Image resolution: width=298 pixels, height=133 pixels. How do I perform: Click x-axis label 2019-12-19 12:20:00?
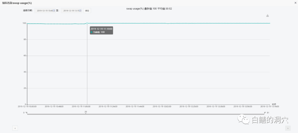pos(189,107)
